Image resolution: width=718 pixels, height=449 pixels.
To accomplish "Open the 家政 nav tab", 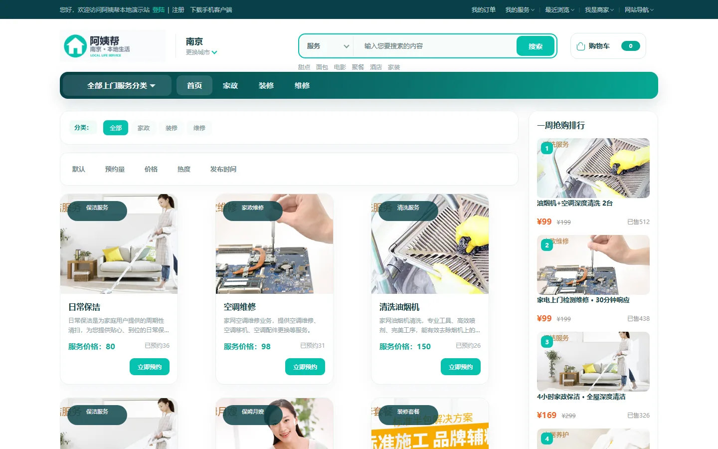I will click(x=230, y=85).
